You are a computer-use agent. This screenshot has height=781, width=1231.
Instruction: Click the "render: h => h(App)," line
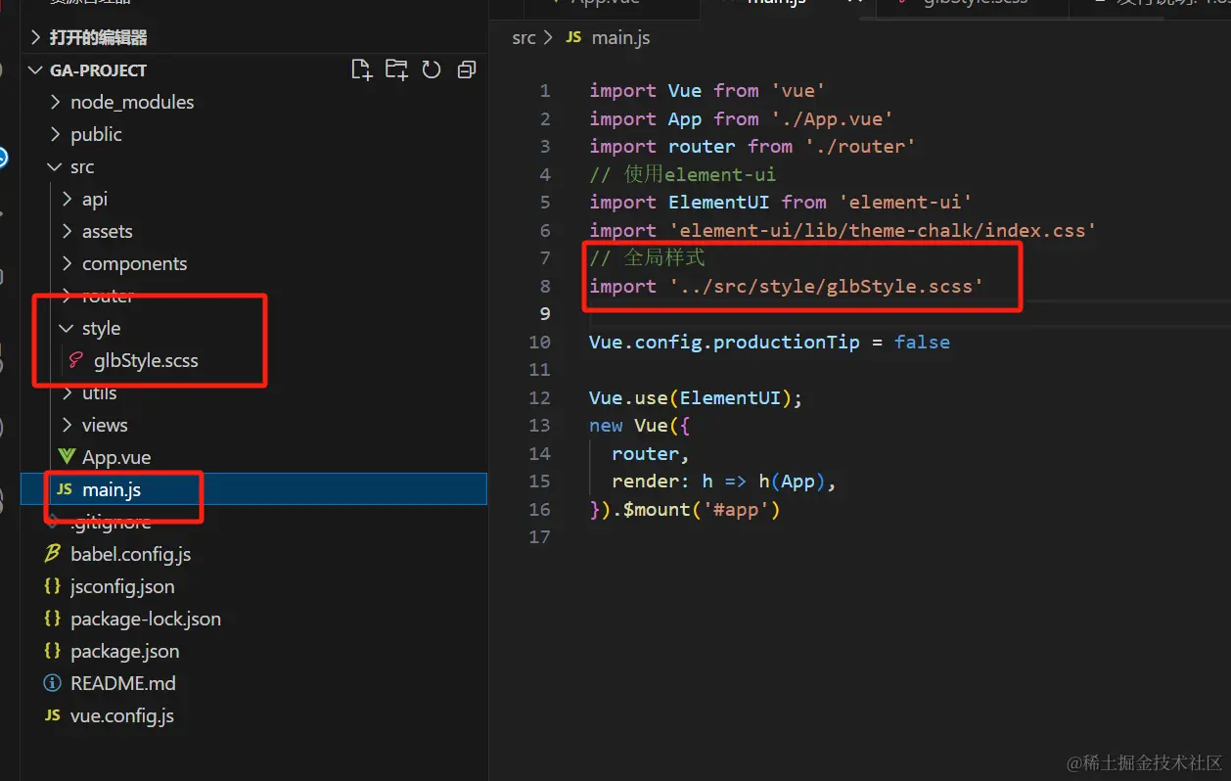(724, 482)
